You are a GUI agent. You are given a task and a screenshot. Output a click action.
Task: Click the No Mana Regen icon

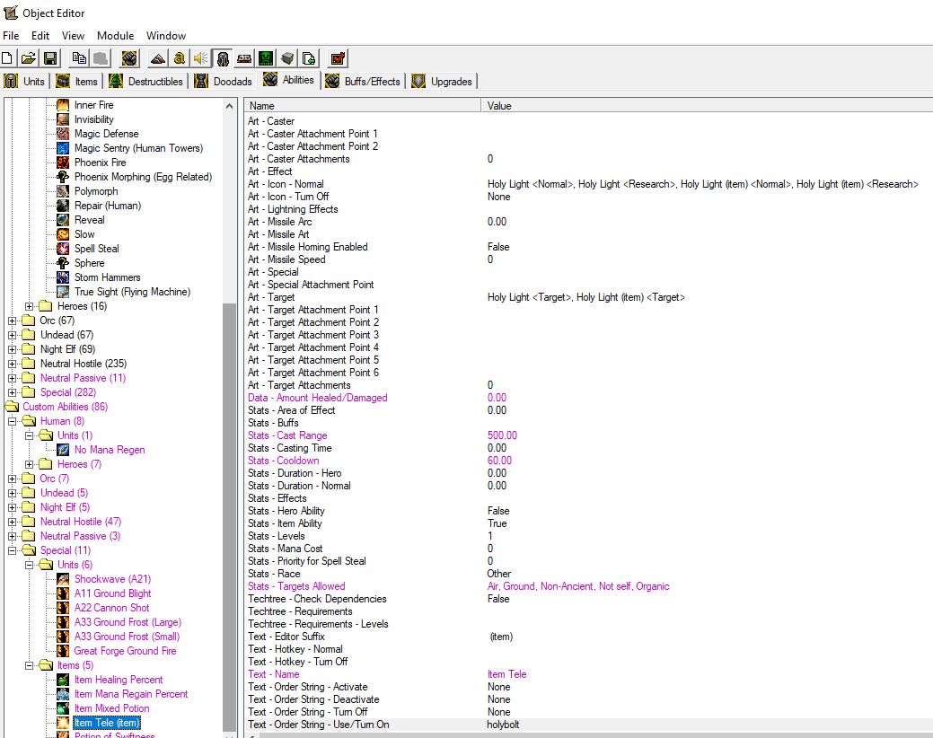(63, 450)
